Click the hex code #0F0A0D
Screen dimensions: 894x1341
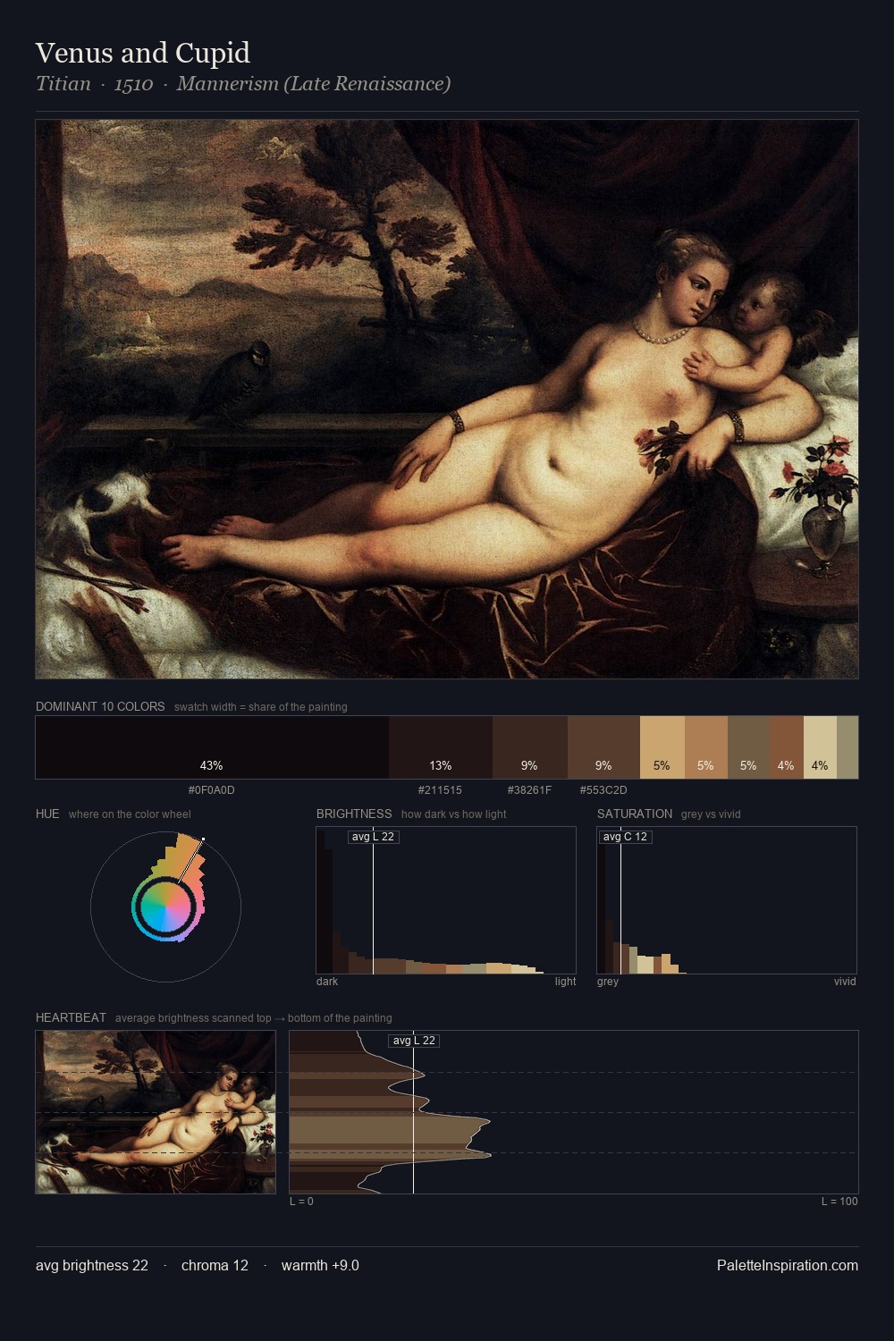tap(212, 790)
